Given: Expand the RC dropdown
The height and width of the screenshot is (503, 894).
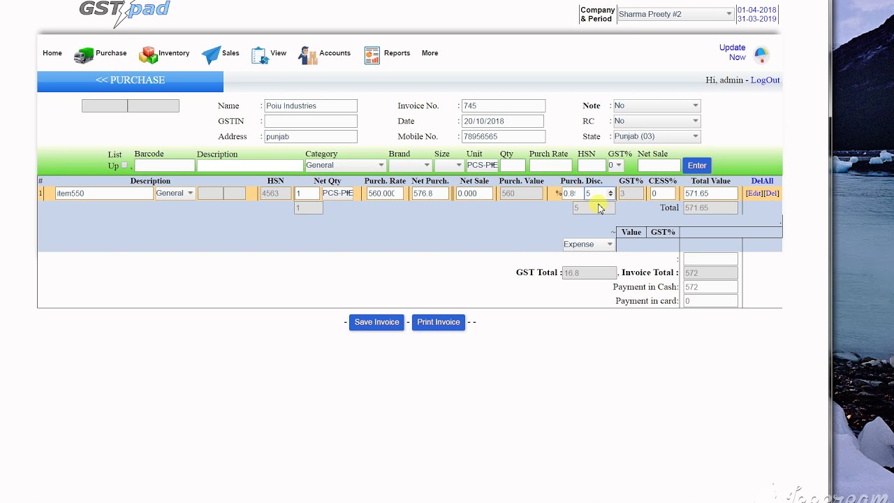Looking at the screenshot, I should [x=656, y=121].
